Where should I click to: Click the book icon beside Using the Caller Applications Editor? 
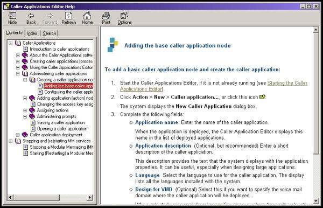[25, 67]
